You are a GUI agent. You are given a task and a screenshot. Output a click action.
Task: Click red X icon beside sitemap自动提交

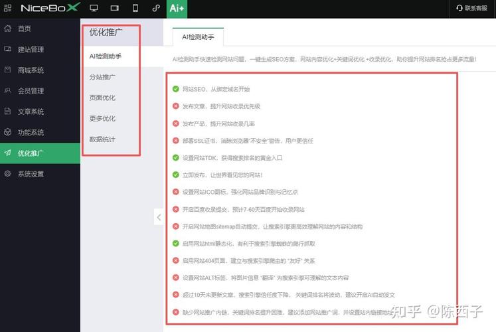pos(176,226)
